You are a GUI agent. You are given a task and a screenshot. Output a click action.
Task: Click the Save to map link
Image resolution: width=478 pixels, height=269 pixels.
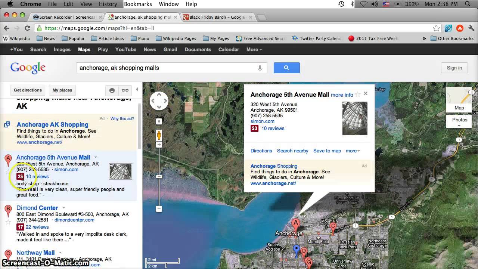click(x=327, y=151)
